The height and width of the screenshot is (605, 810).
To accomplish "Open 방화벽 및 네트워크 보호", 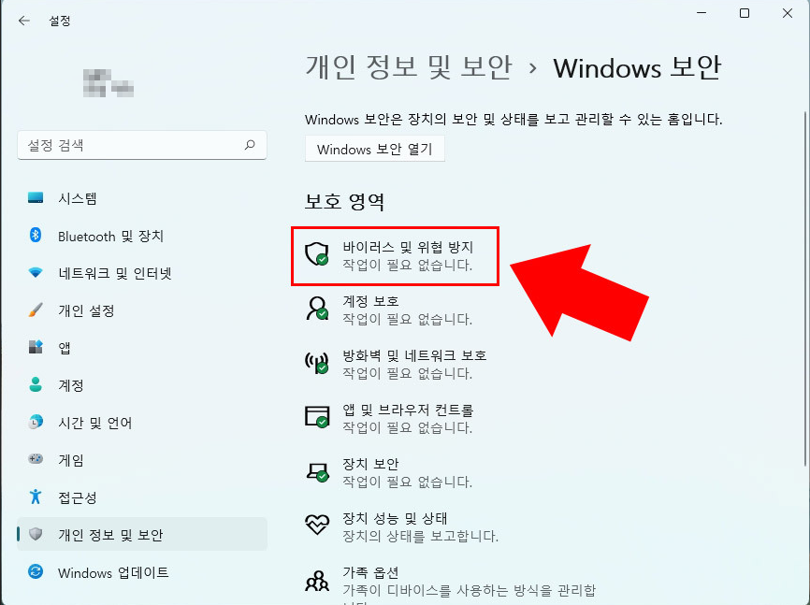I will click(x=396, y=364).
